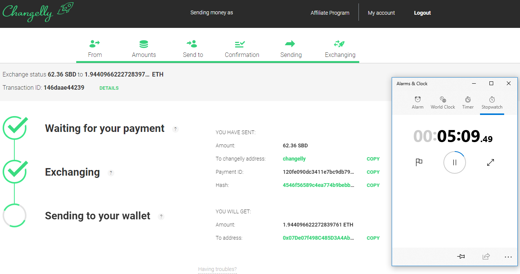Click the Send to step label
This screenshot has height=274, width=520.
click(193, 55)
